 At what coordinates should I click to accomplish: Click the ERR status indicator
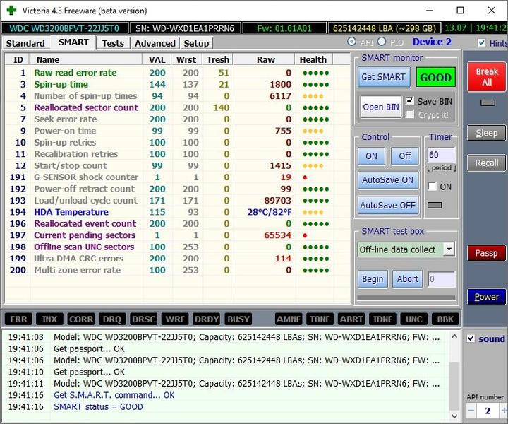(x=19, y=319)
